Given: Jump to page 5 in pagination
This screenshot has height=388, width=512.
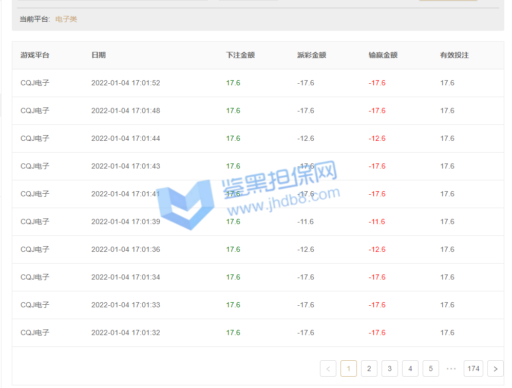Looking at the screenshot, I should [430, 368].
